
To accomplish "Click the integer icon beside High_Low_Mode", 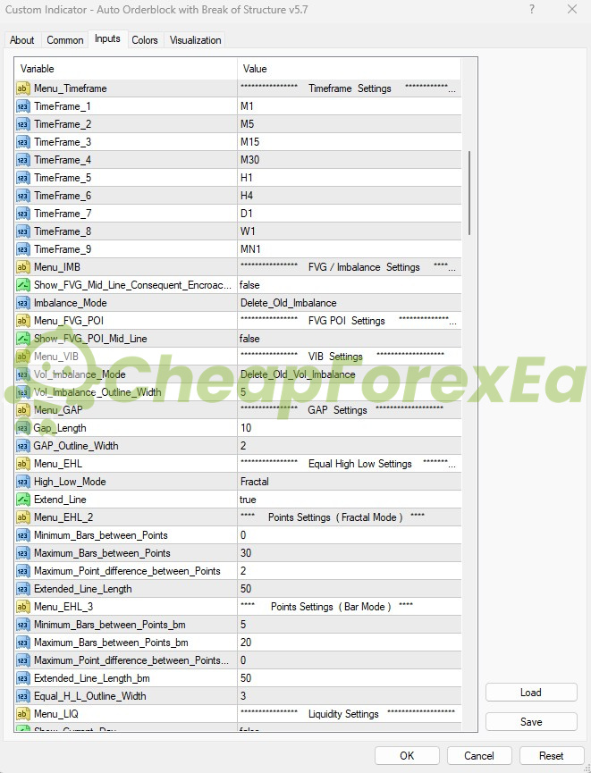I will [x=22, y=482].
